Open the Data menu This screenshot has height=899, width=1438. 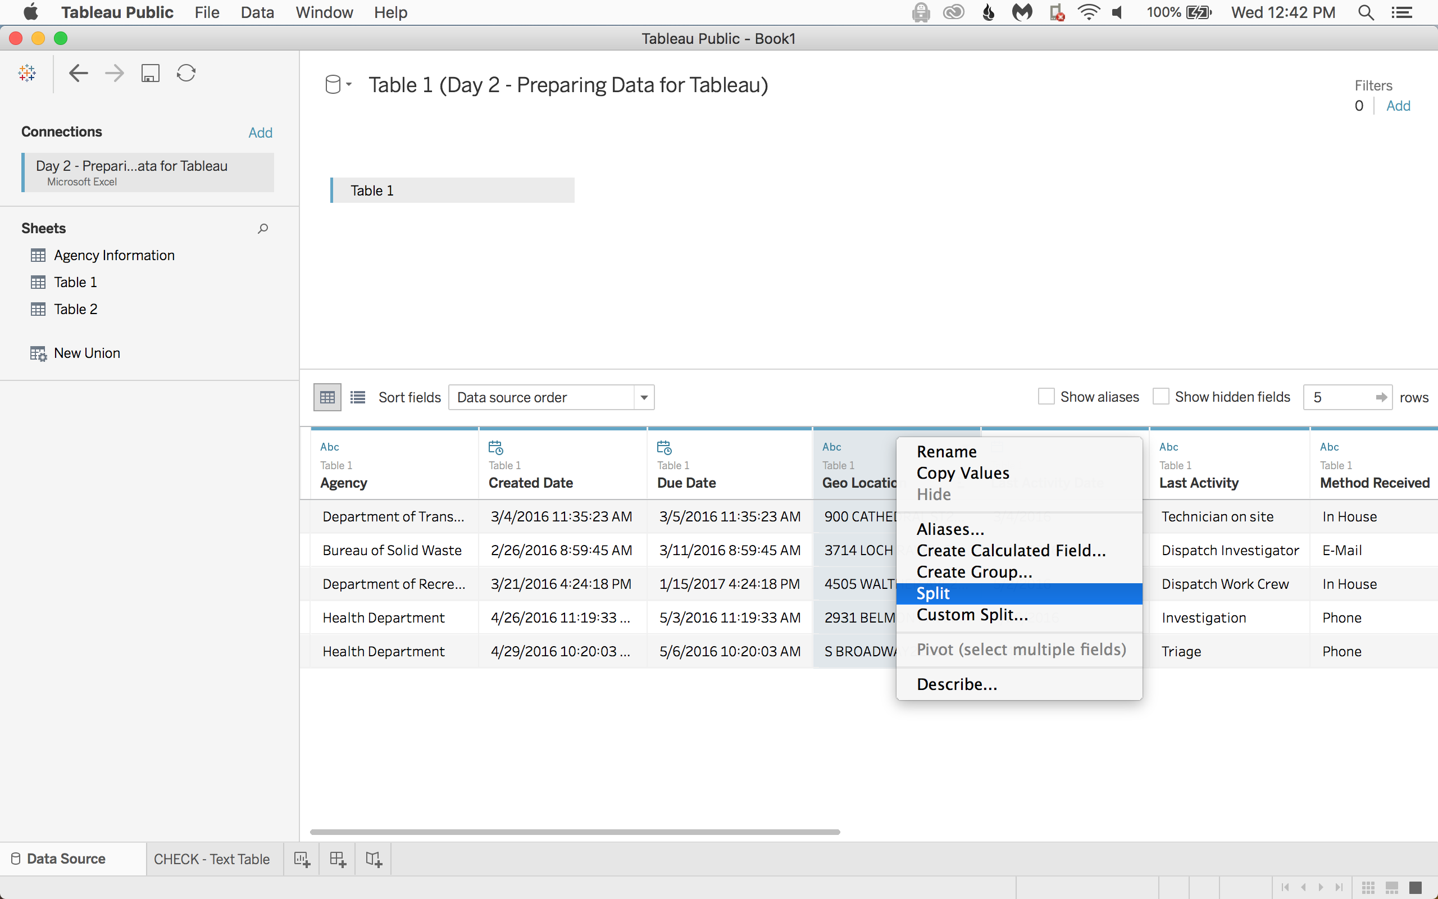click(x=257, y=12)
